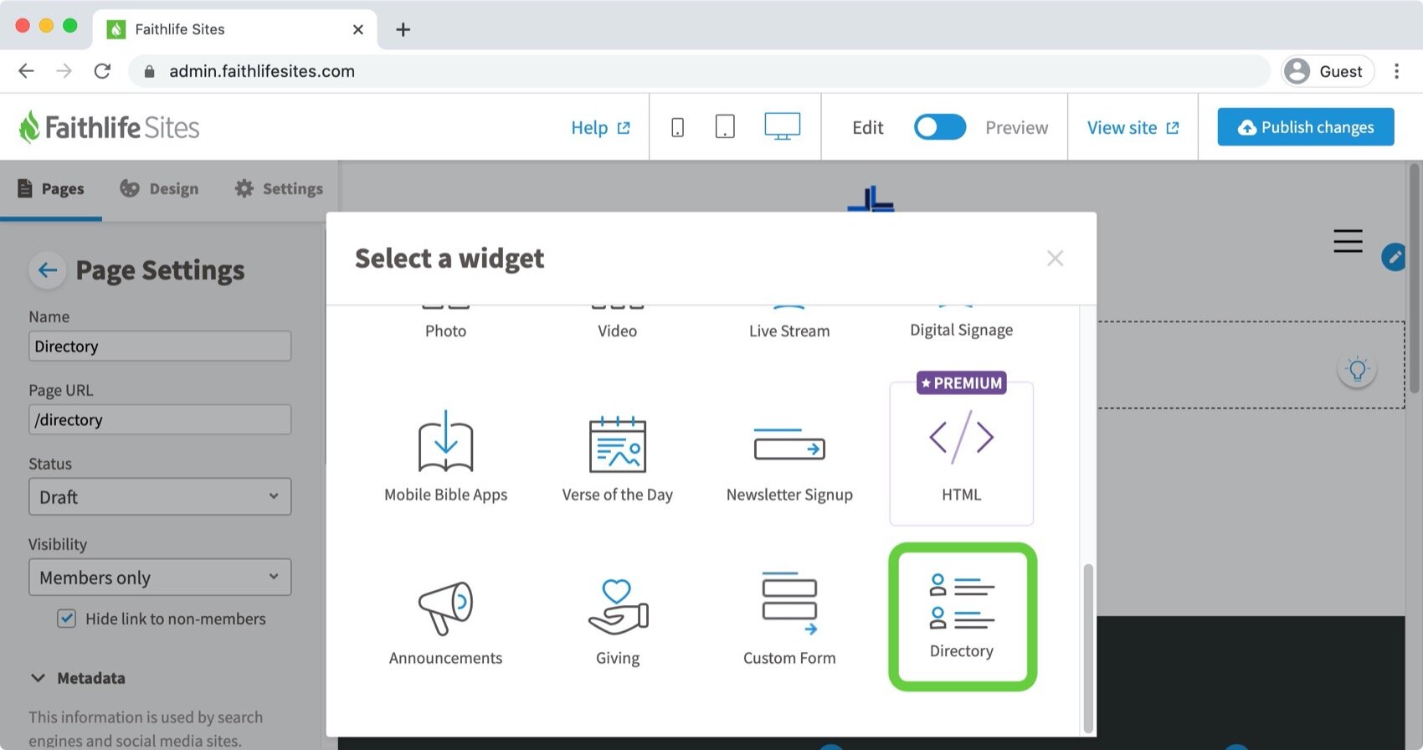Screen dimensions: 1423x750
Task: Choose the Live Stream widget
Action: 789,325
